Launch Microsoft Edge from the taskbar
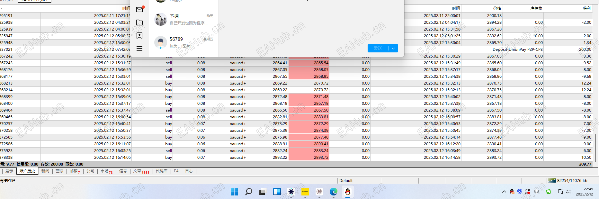Viewport: 599px width, 199px height. [334, 192]
